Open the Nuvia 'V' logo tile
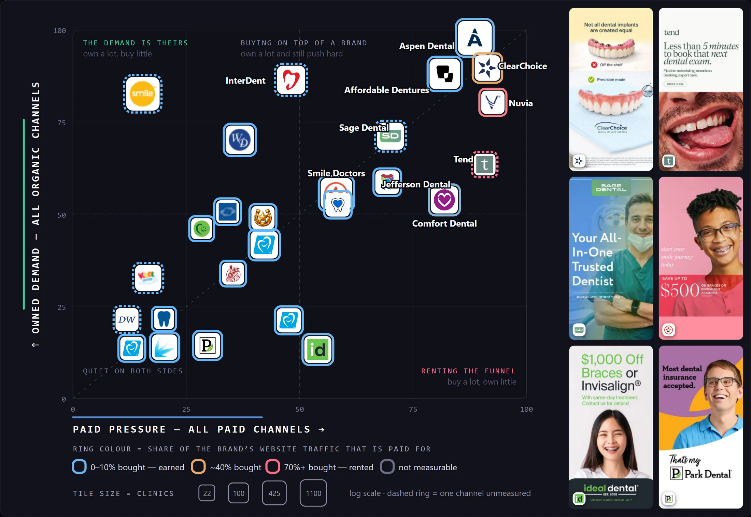The height and width of the screenshot is (517, 751). pos(492,102)
